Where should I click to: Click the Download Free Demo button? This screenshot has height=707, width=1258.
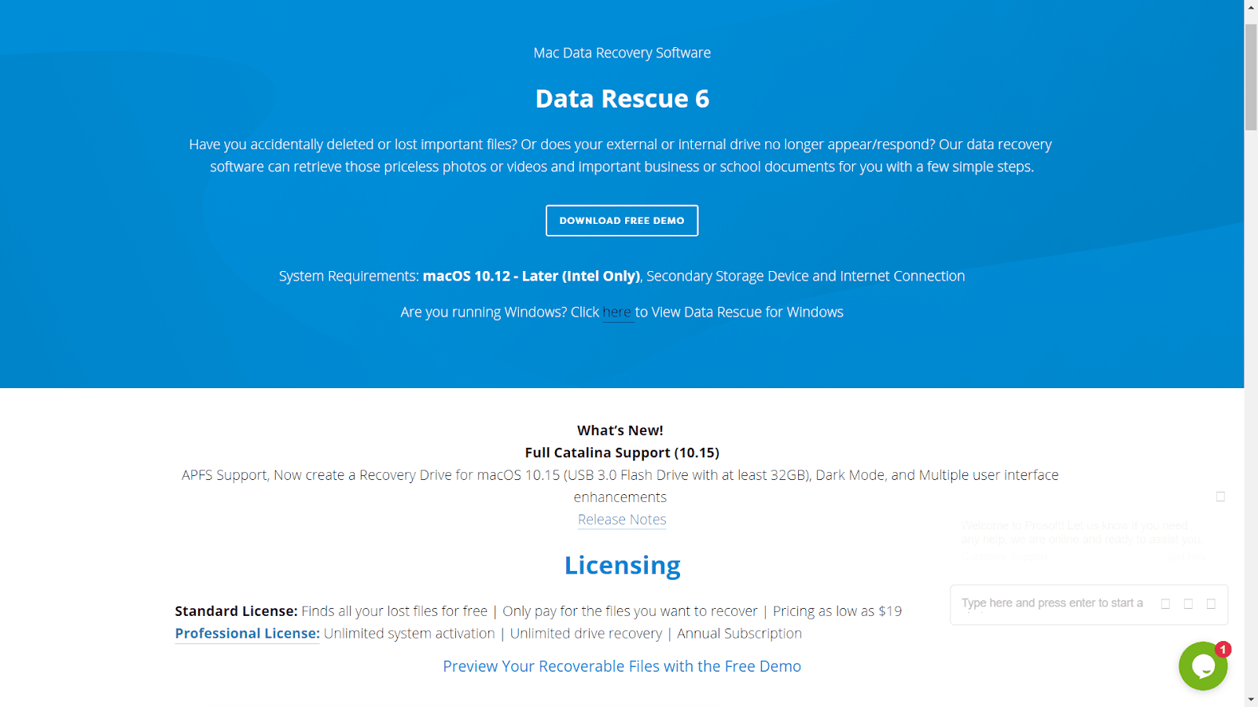click(x=622, y=221)
